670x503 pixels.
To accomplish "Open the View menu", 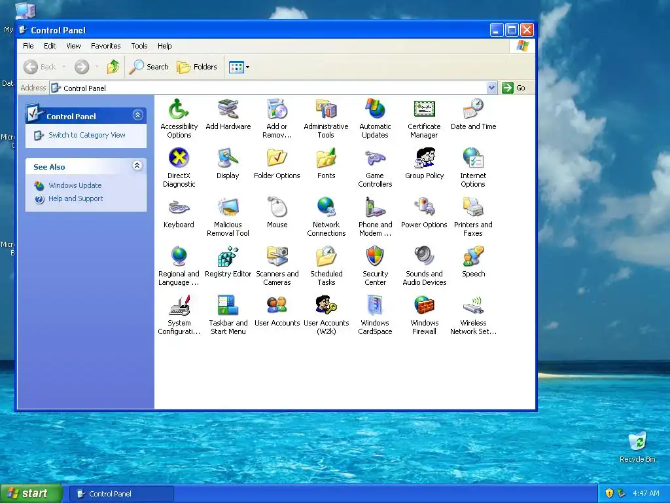I will click(x=73, y=46).
